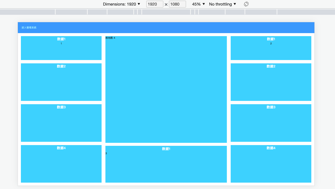Click the 数据1 title in bottom center panel

[166, 149]
